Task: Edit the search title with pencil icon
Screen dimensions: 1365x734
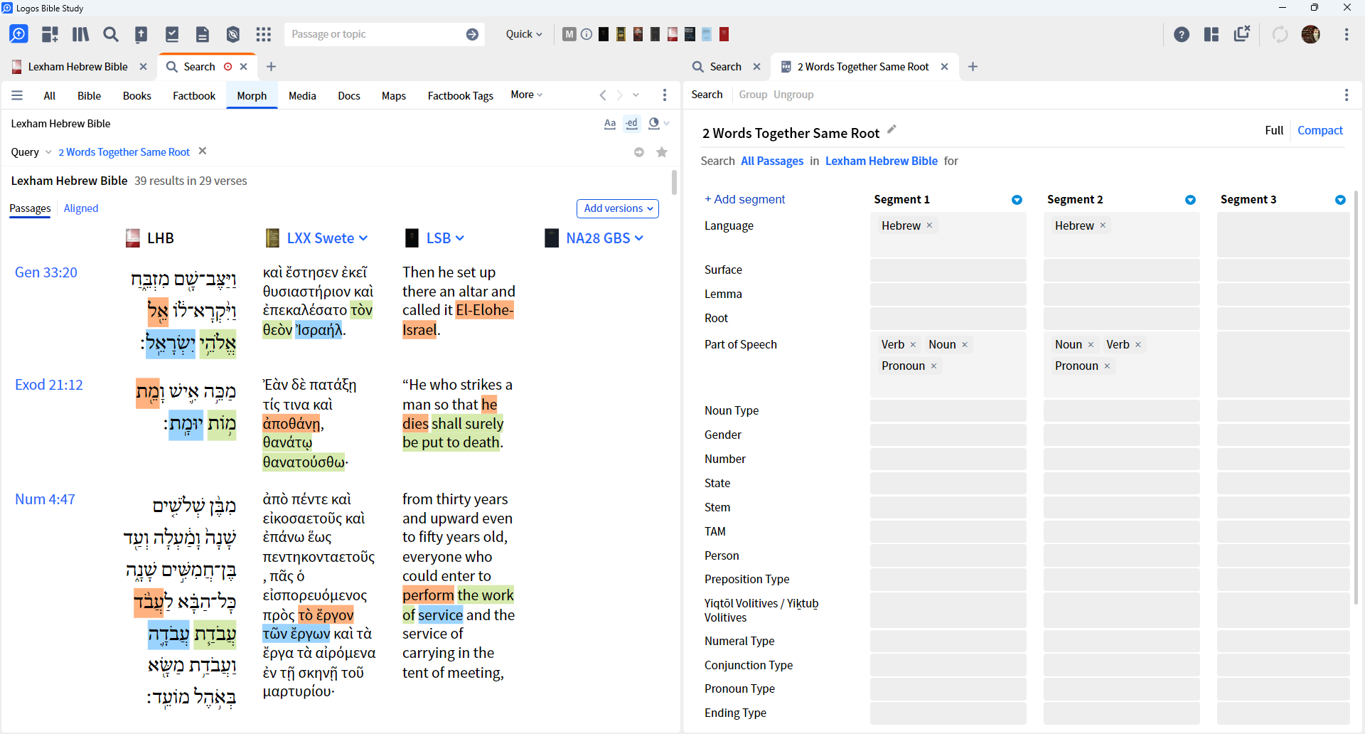Action: click(892, 130)
